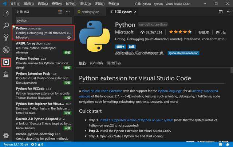Open the Search view in activity bar
This screenshot has width=233, height=147.
6,25
